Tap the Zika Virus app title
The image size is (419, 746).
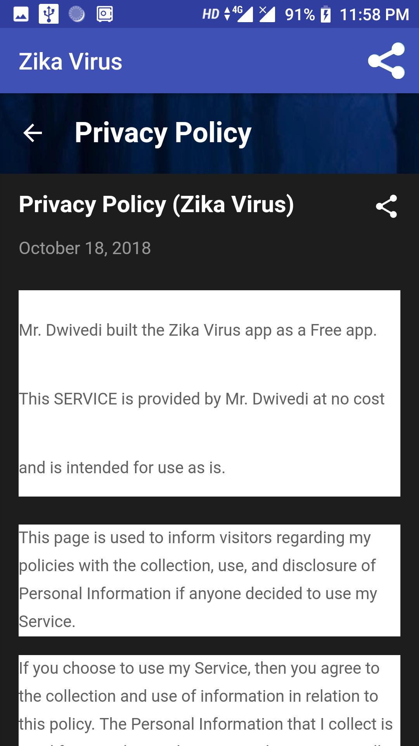coord(71,62)
